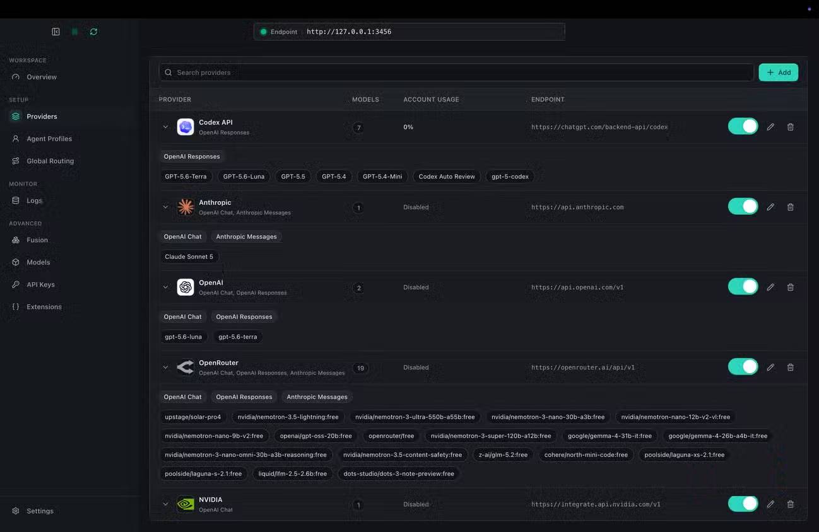Click the OpenAI logo in its provider row
Image resolution: width=819 pixels, height=532 pixels.
pyautogui.click(x=186, y=287)
